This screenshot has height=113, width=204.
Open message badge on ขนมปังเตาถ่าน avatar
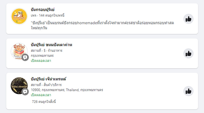pos(25,57)
